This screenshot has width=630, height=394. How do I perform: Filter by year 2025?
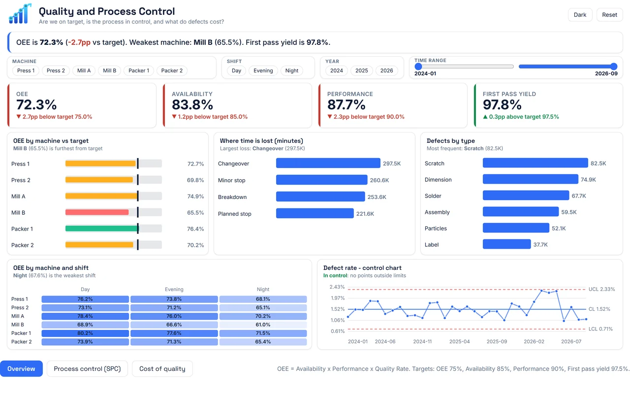(x=362, y=70)
